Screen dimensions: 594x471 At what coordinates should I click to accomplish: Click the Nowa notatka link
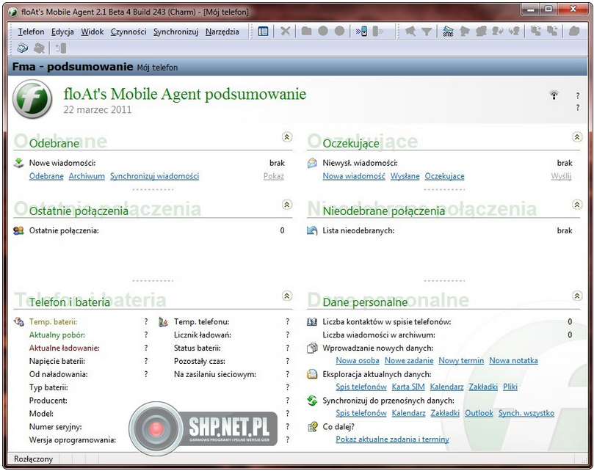pyautogui.click(x=513, y=361)
